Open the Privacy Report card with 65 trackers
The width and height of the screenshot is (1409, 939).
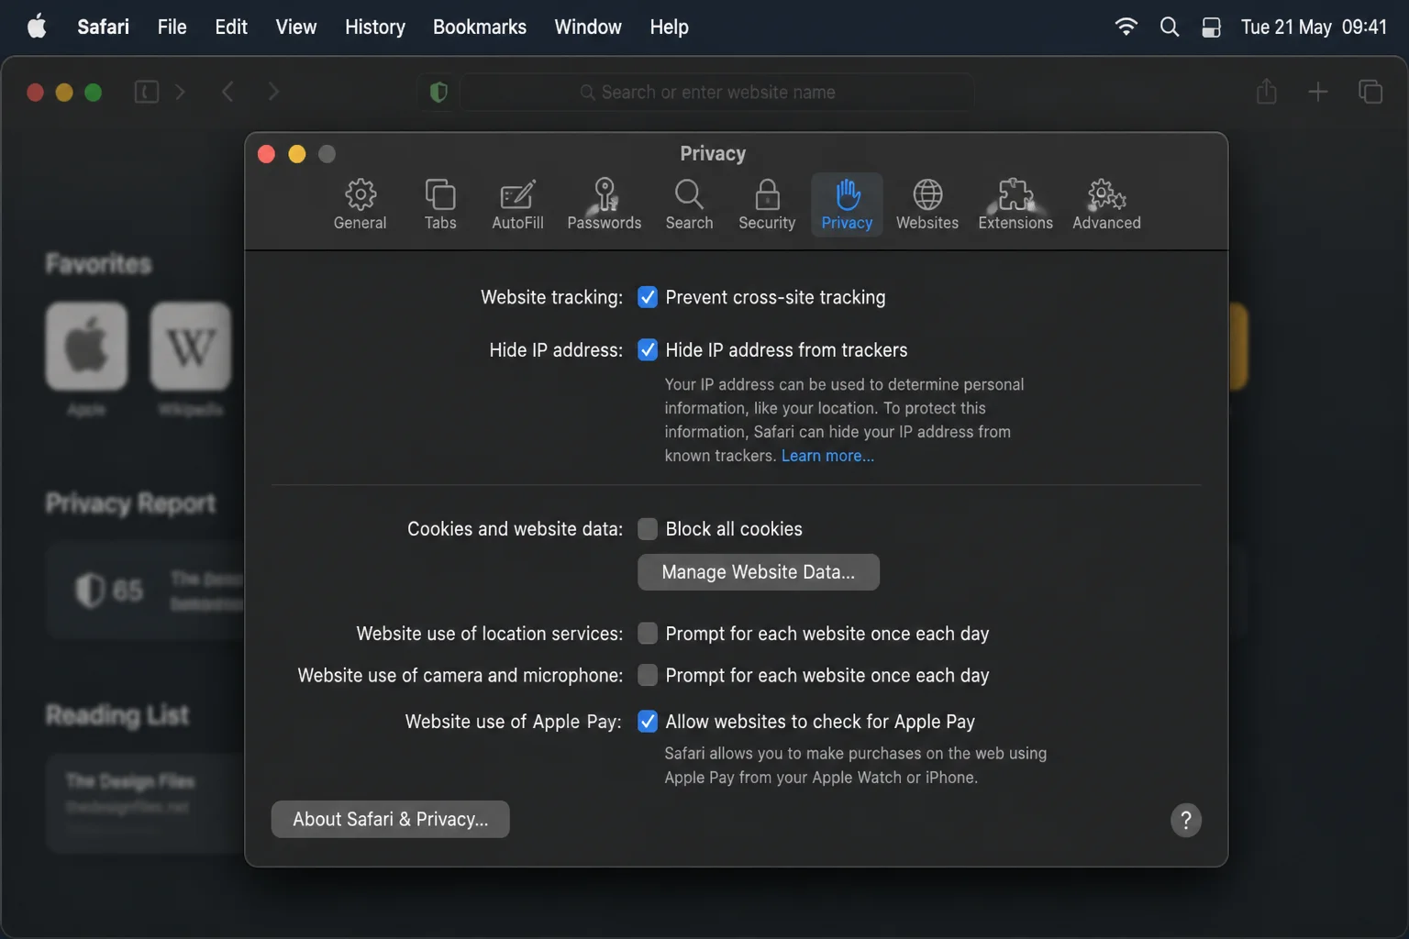click(x=147, y=591)
